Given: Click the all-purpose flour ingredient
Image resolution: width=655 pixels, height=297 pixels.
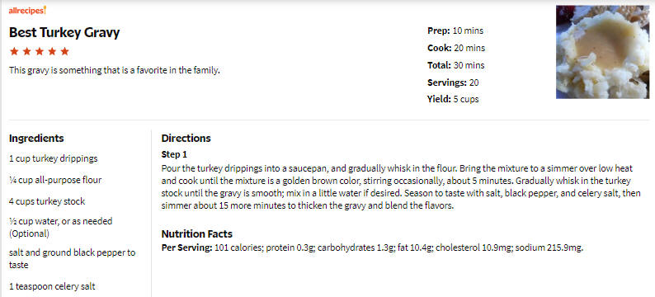Looking at the screenshot, I should click(55, 180).
